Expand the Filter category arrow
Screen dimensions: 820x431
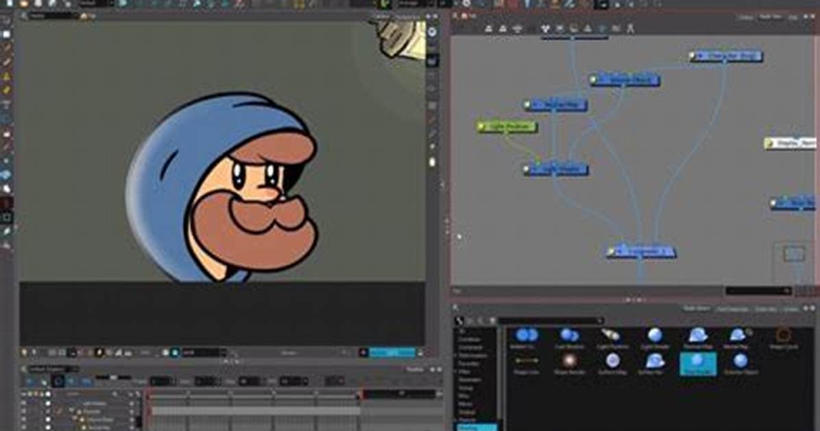click(x=455, y=372)
